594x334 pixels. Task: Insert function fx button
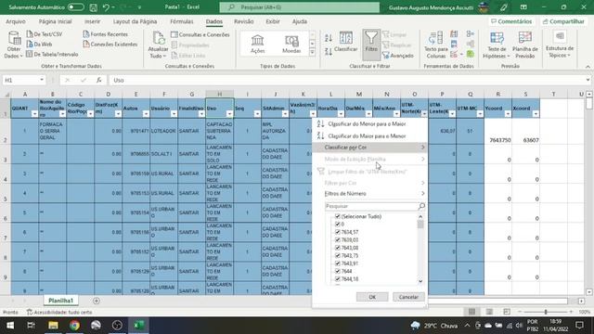point(99,81)
